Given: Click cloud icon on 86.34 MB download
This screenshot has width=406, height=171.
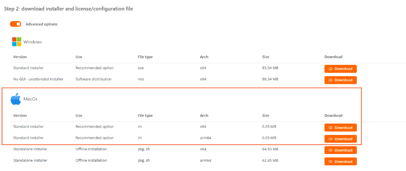Looking at the screenshot, I should [330, 80].
